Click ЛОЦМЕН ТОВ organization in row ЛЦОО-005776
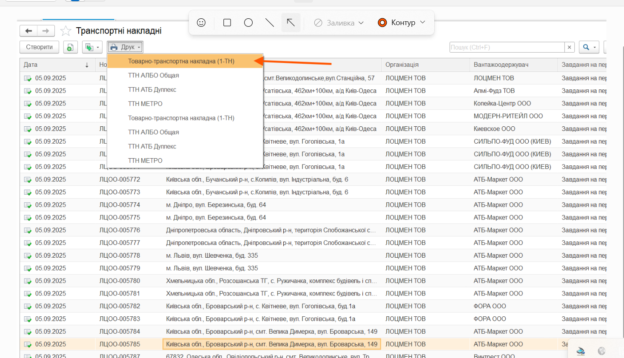Screen dimensions: 624x358 point(405,230)
